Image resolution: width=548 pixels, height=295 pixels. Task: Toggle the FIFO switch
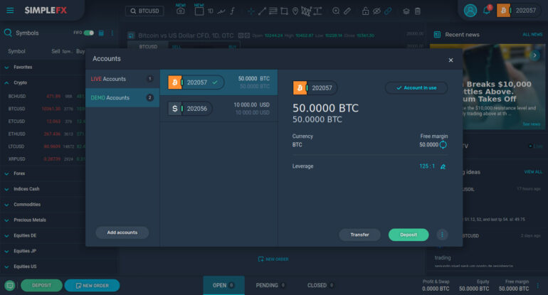pos(89,33)
